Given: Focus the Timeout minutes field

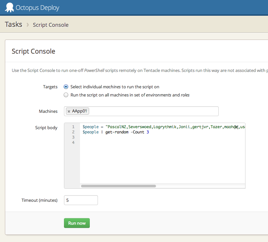Looking at the screenshot, I should pos(81,200).
